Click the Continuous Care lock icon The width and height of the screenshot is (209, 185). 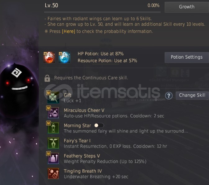[47, 78]
